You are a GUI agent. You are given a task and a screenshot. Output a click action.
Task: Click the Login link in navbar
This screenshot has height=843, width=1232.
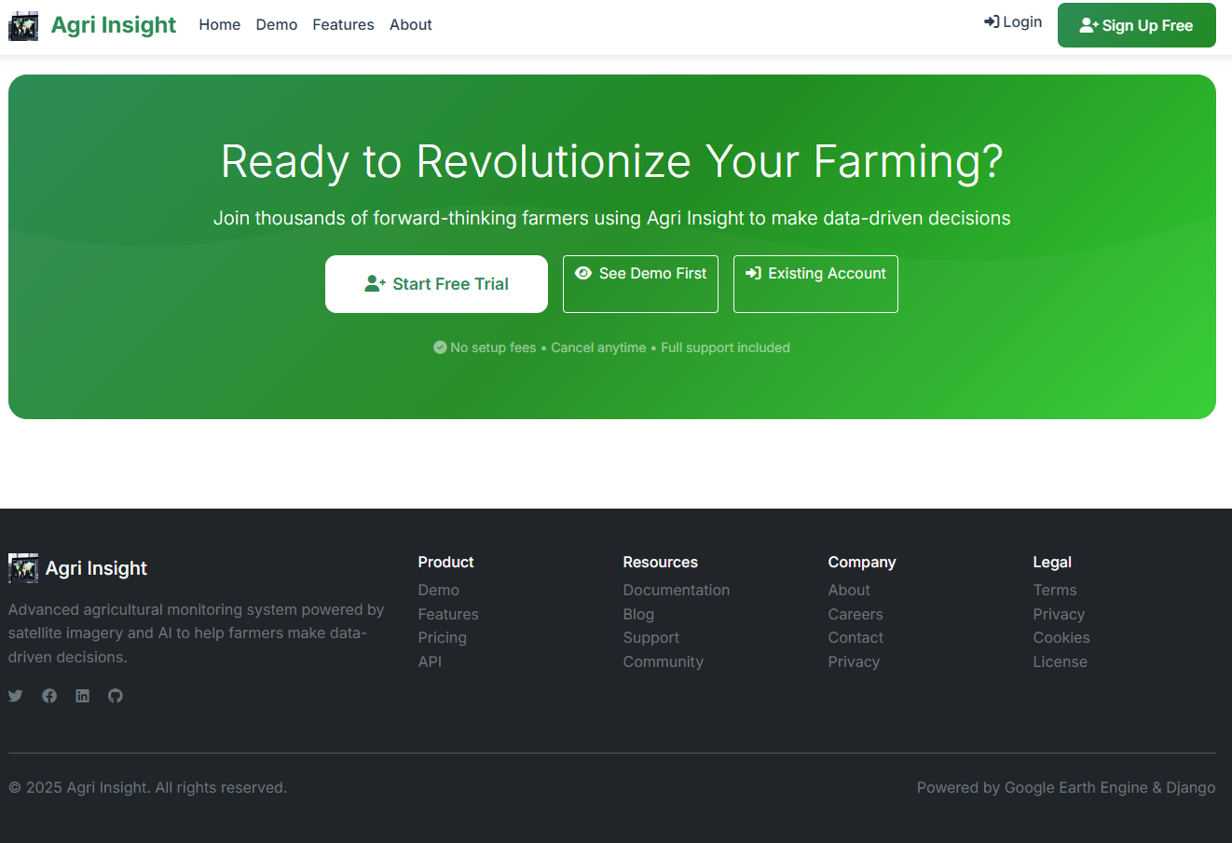point(1013,22)
